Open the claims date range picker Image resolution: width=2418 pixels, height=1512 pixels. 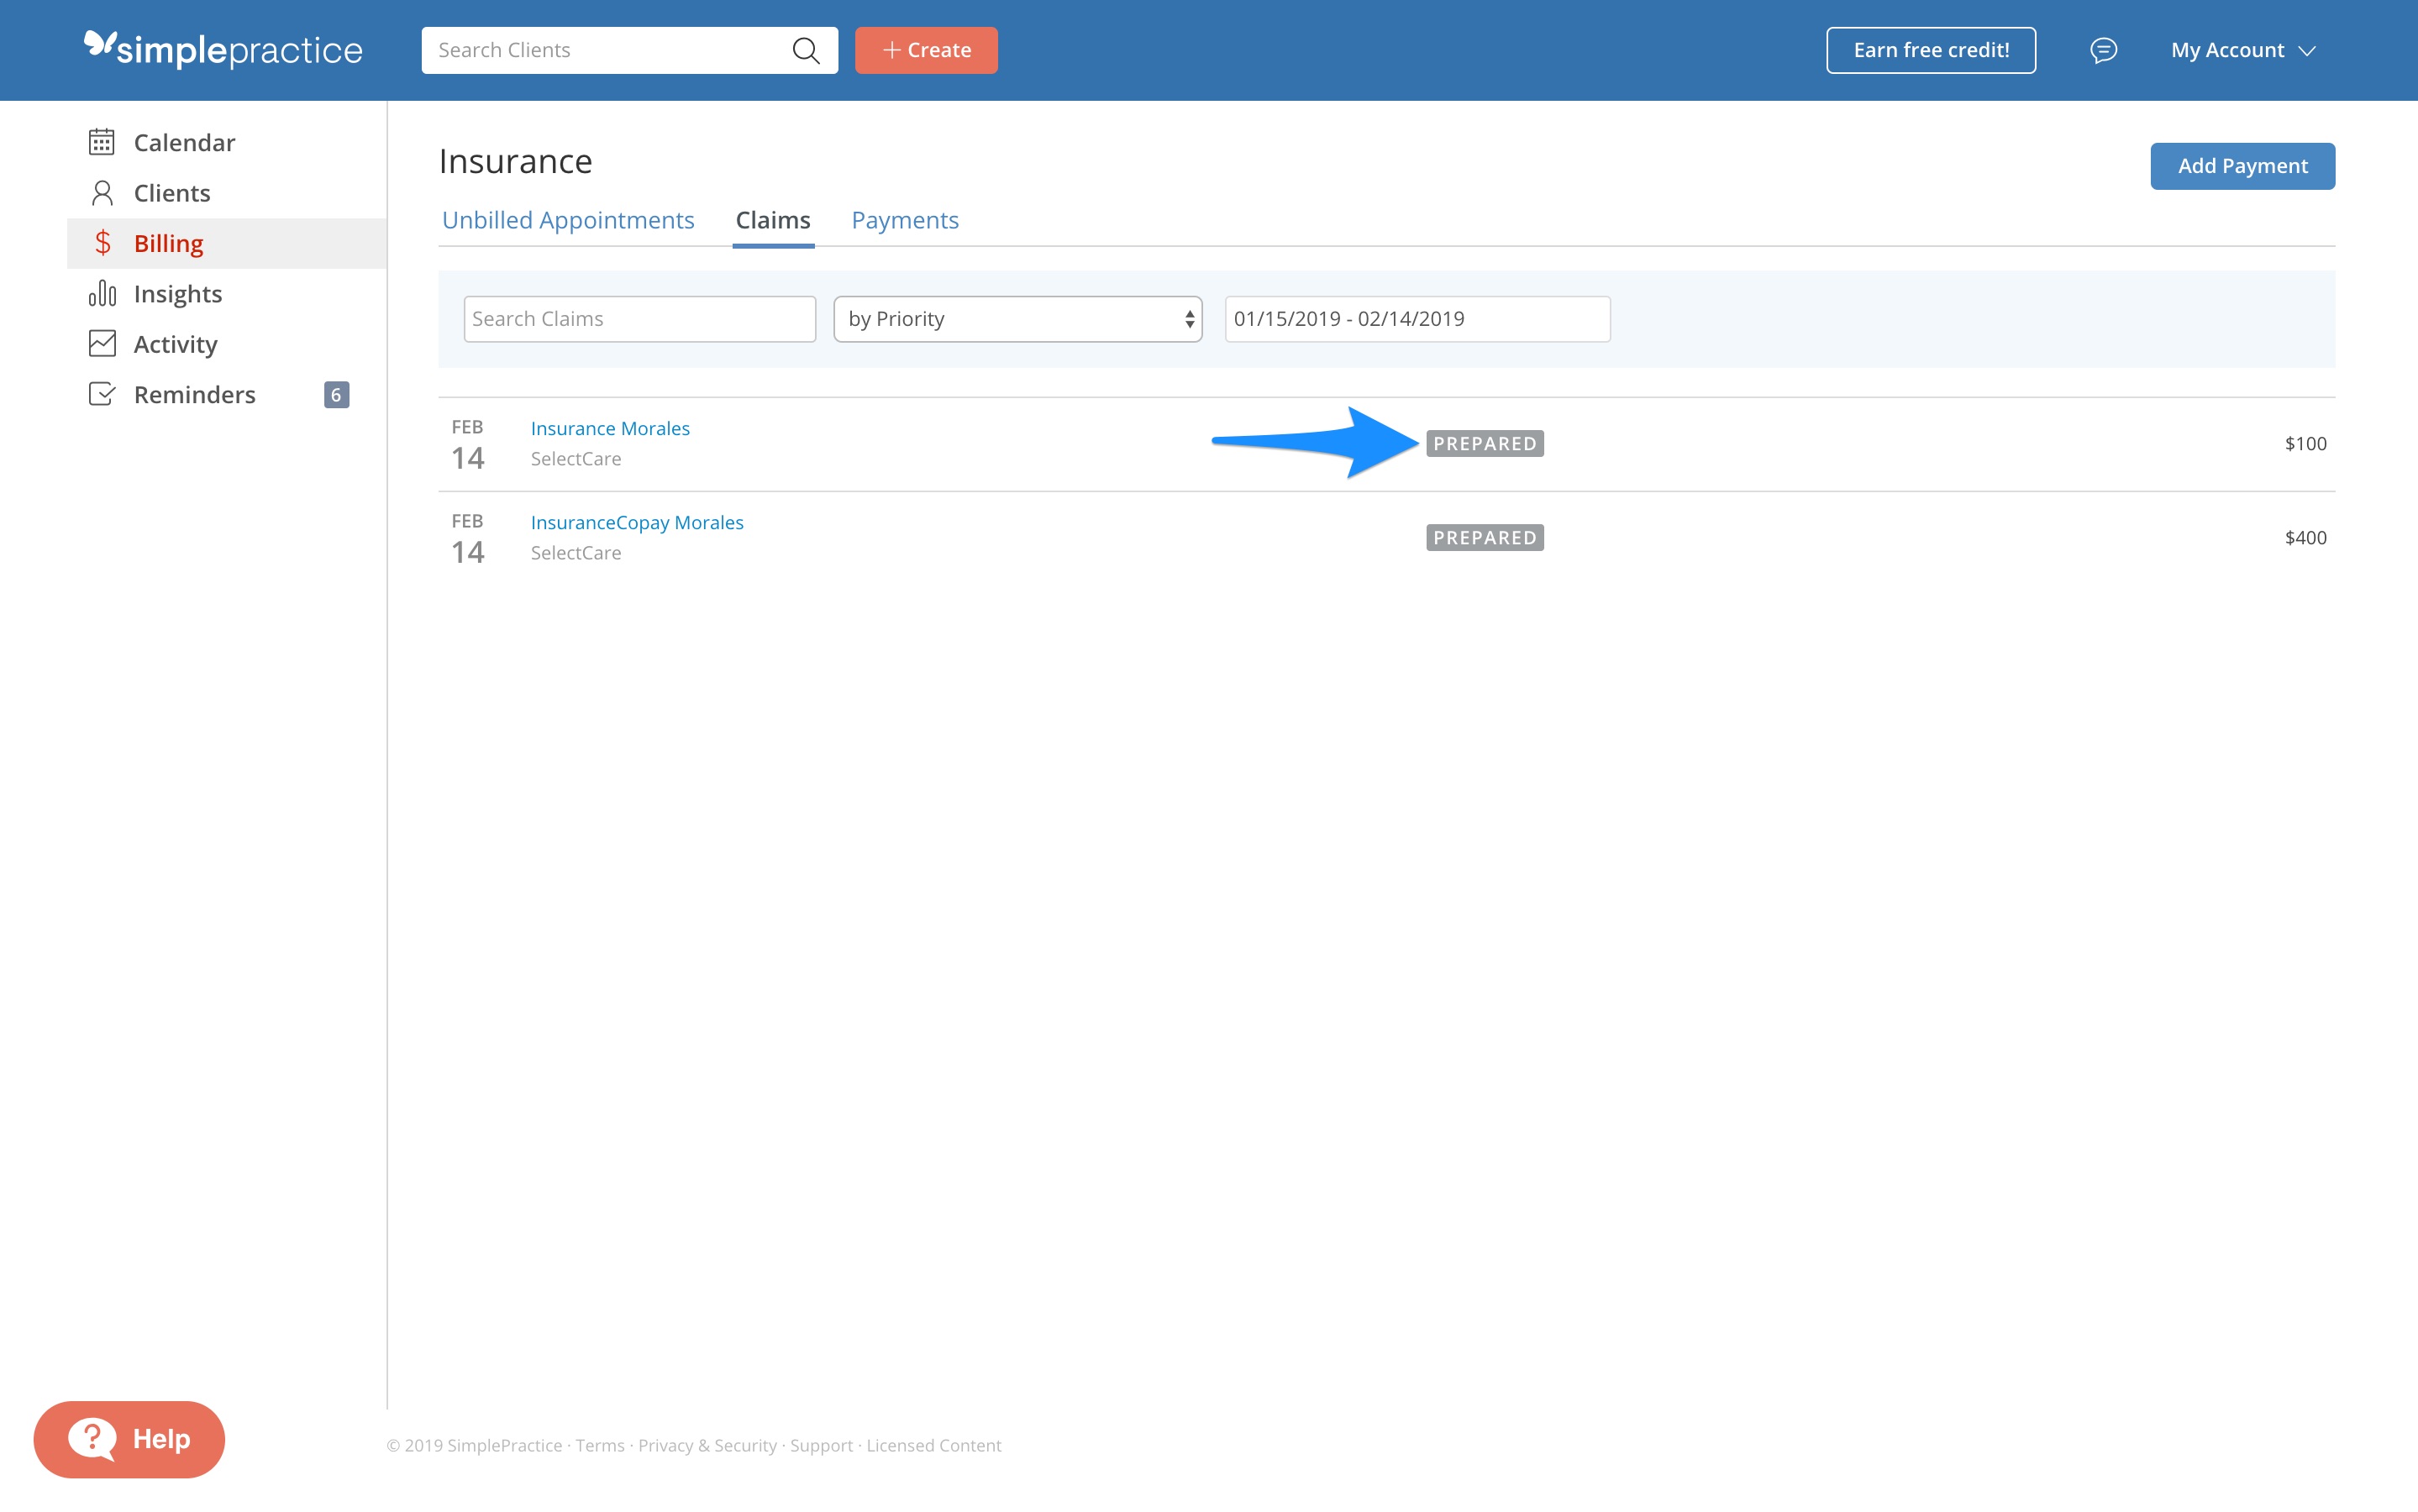1416,318
